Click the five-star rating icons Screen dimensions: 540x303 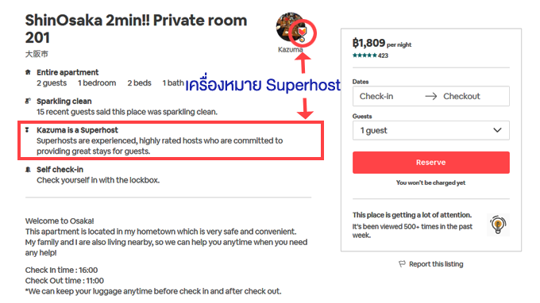(364, 56)
